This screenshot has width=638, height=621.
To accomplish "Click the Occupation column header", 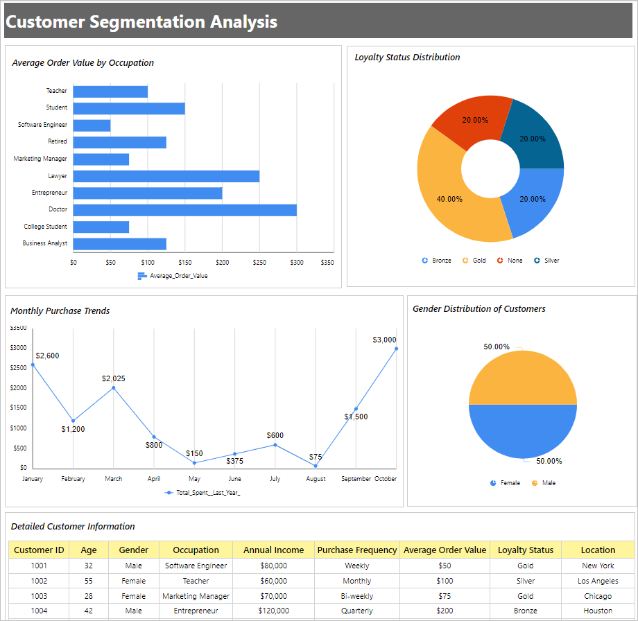I will [x=196, y=550].
